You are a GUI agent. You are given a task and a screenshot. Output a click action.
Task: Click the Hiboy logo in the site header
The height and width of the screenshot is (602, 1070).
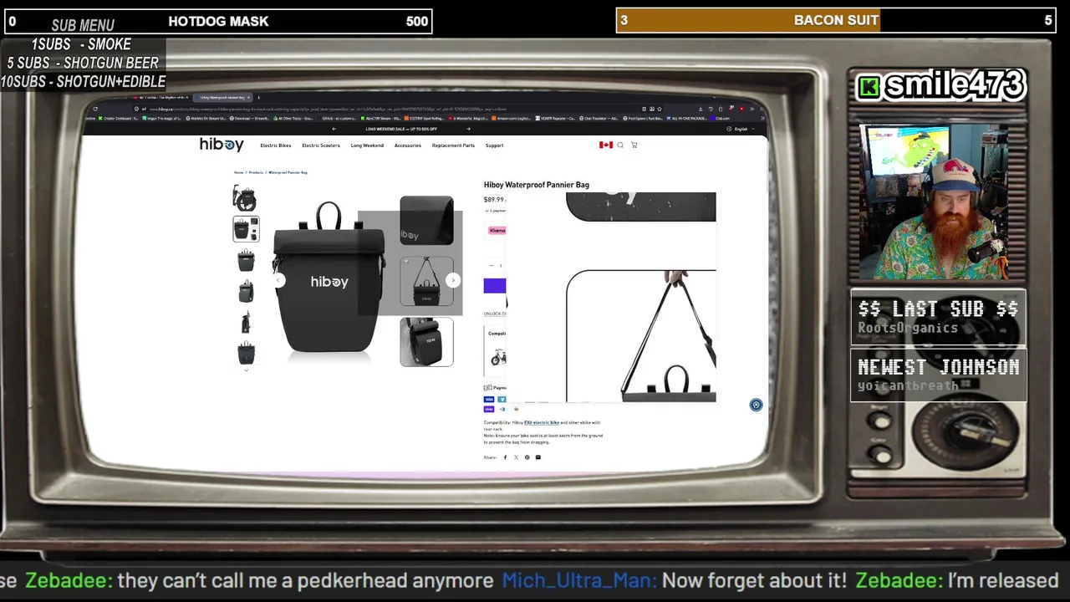coord(222,145)
